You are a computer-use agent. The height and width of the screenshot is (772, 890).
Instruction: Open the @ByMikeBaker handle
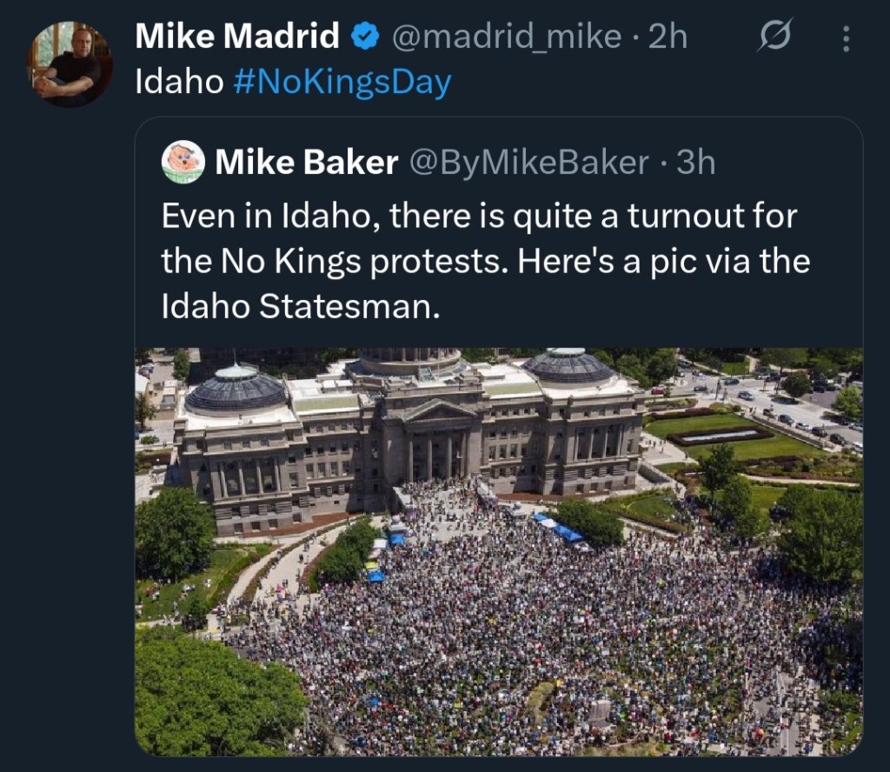pos(528,162)
